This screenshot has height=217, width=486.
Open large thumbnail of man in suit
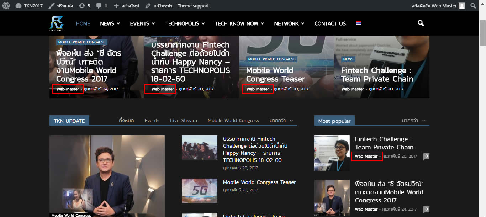point(107,176)
